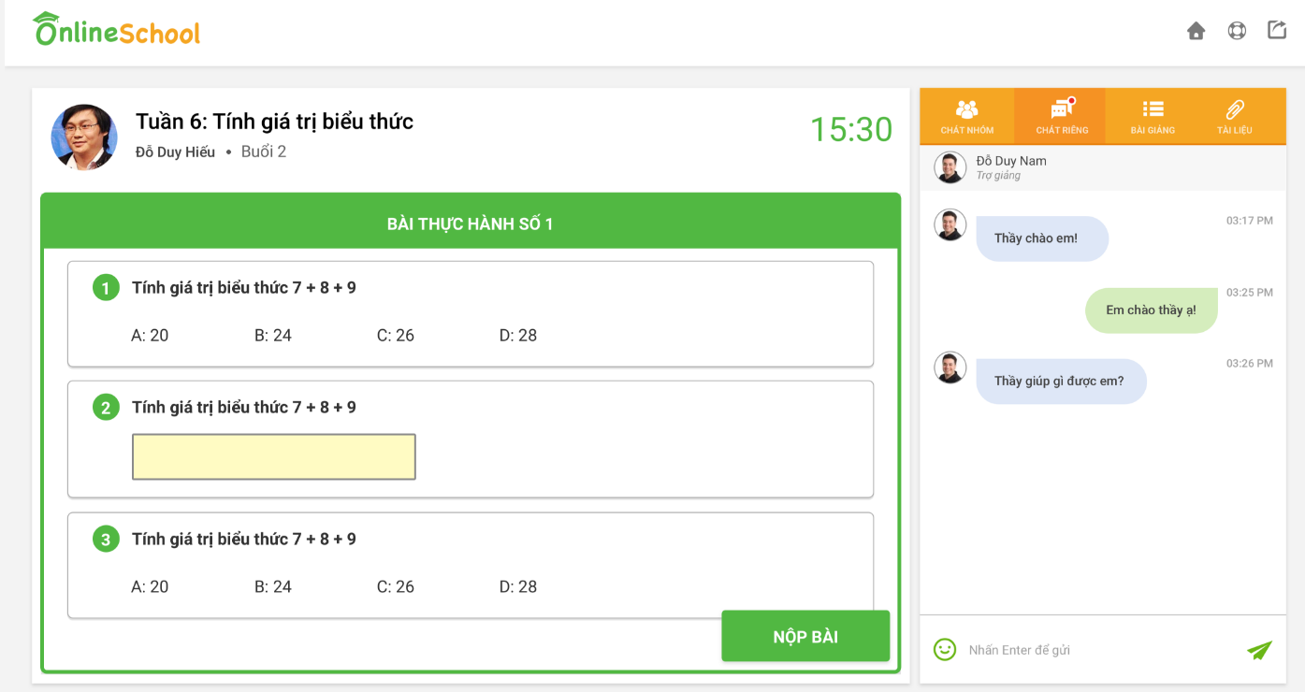Click the 'Em chào thầy ạ!' message bubble
The image size is (1305, 692).
[1151, 310]
